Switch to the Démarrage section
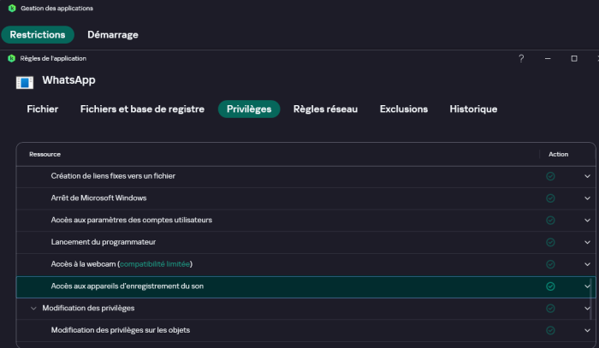 click(112, 35)
